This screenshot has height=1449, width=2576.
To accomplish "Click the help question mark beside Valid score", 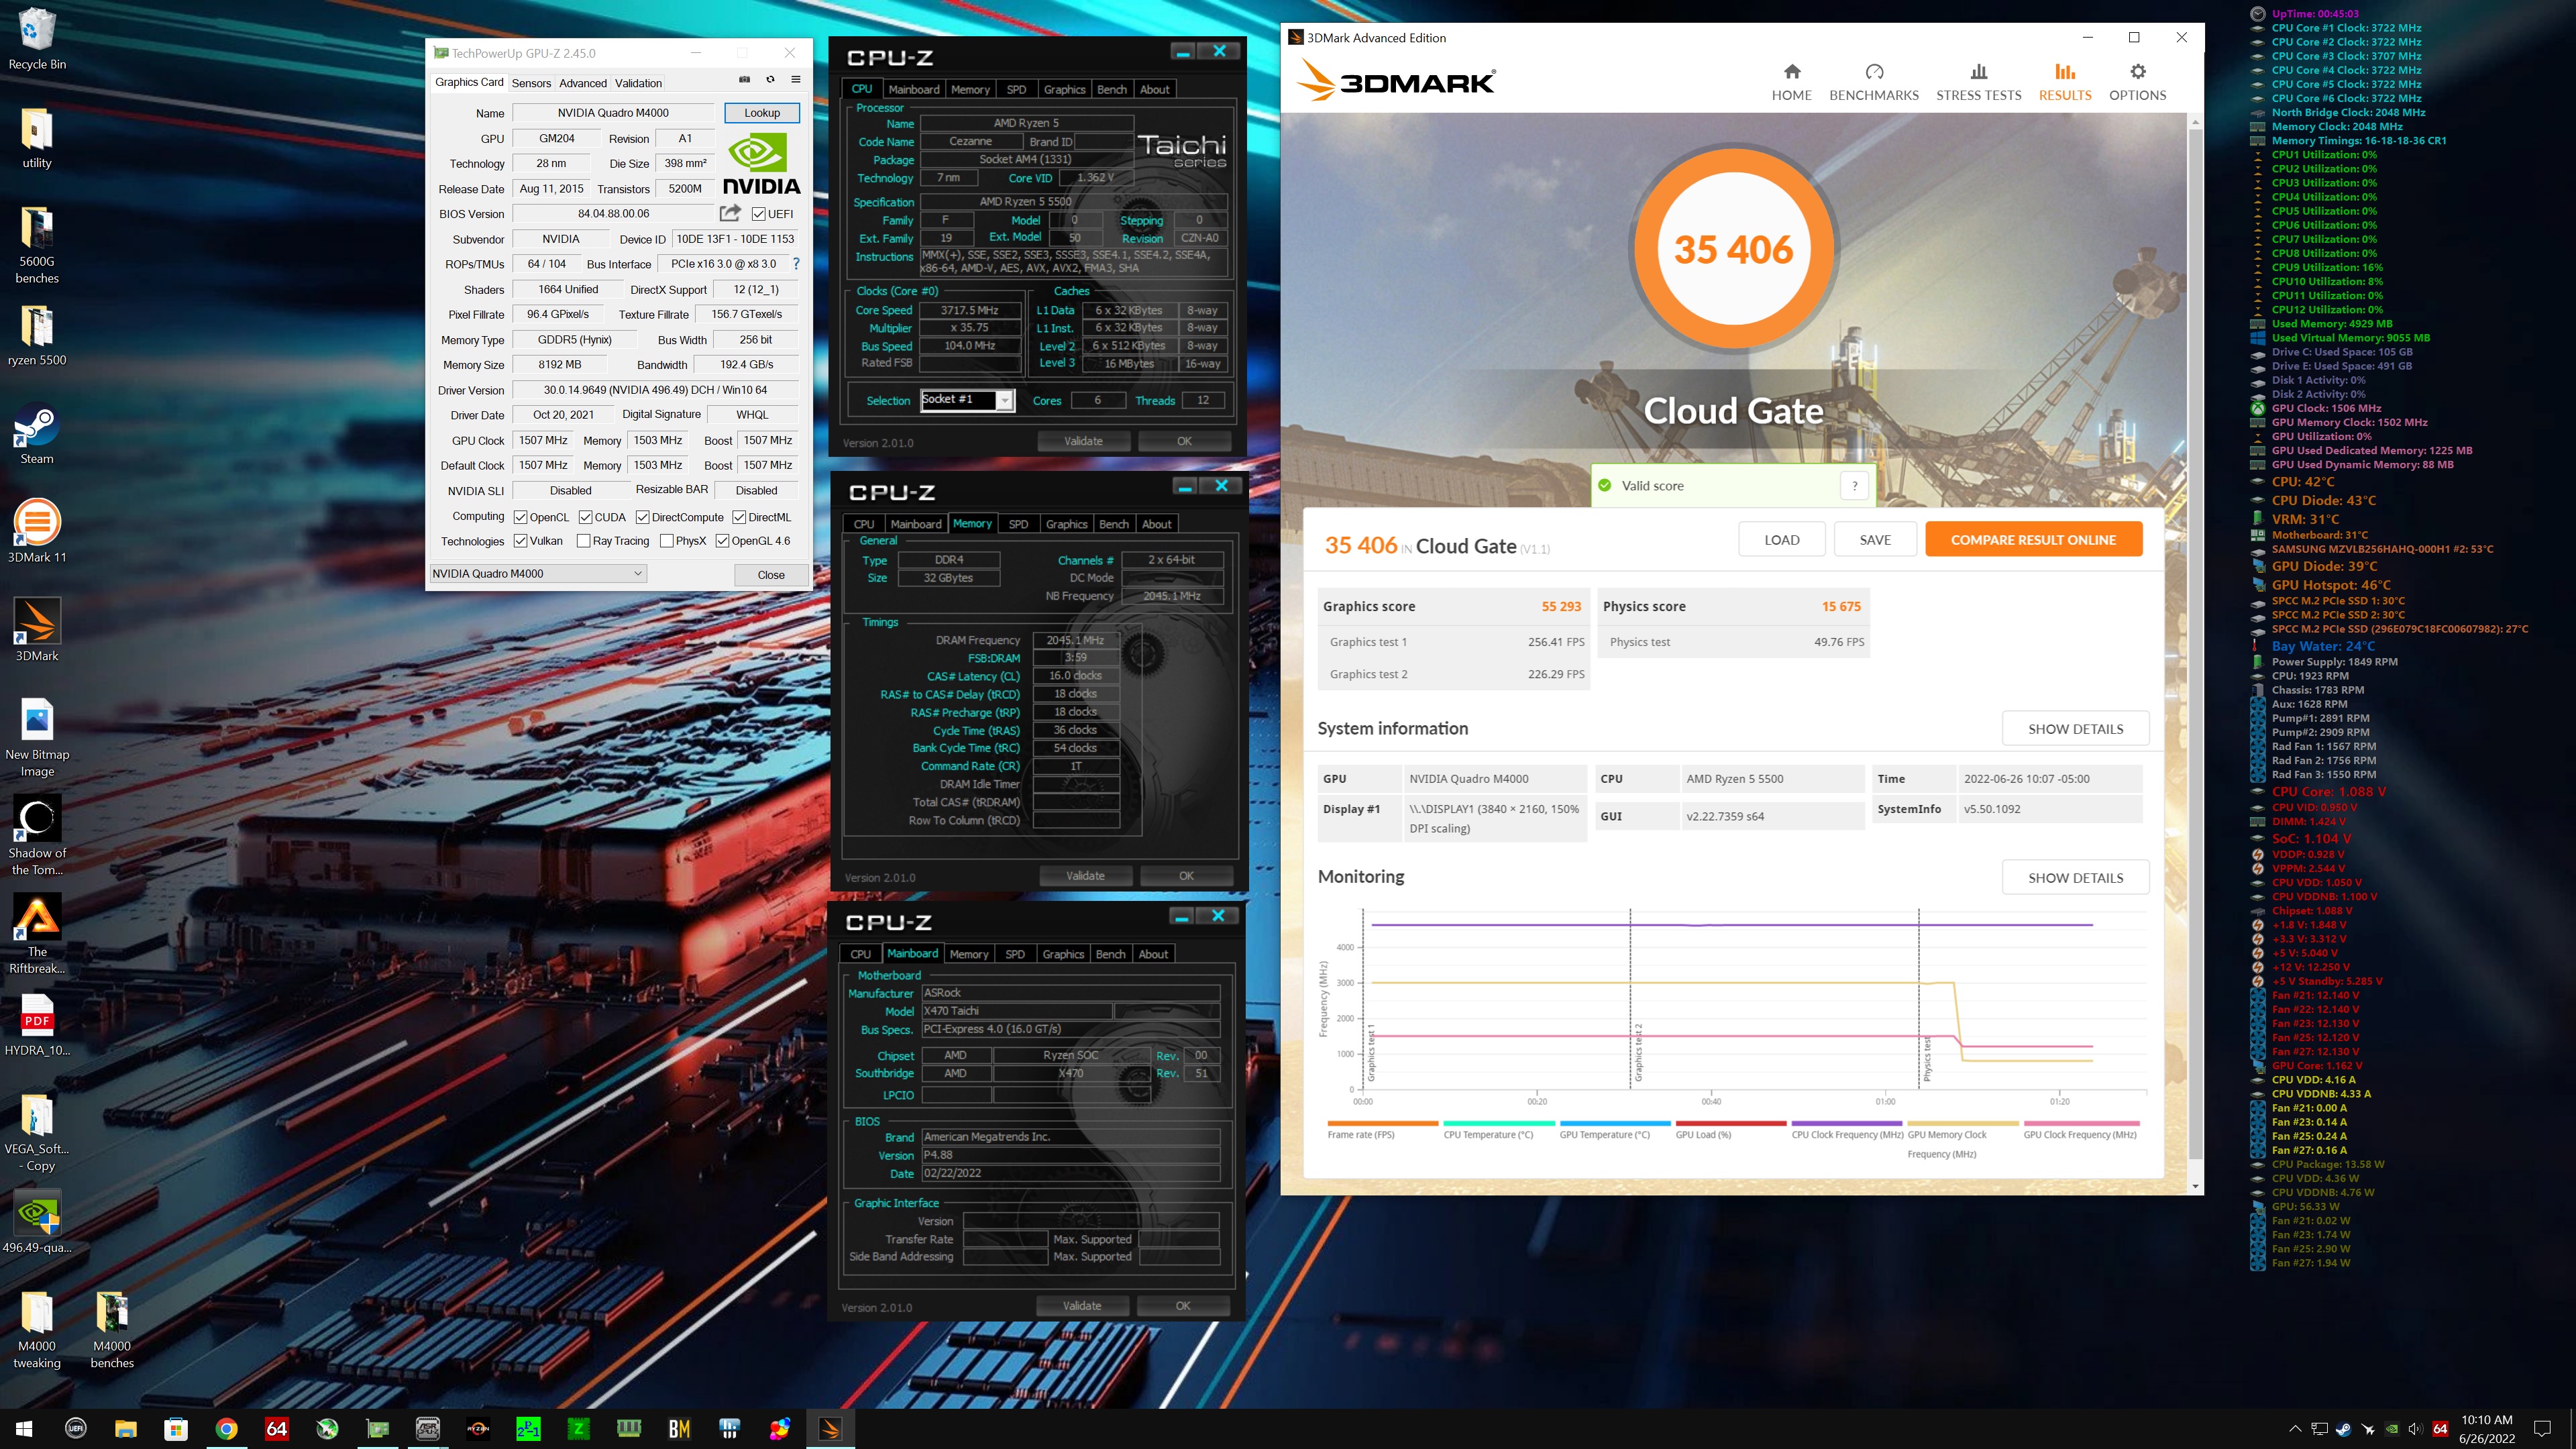I will (1854, 486).
